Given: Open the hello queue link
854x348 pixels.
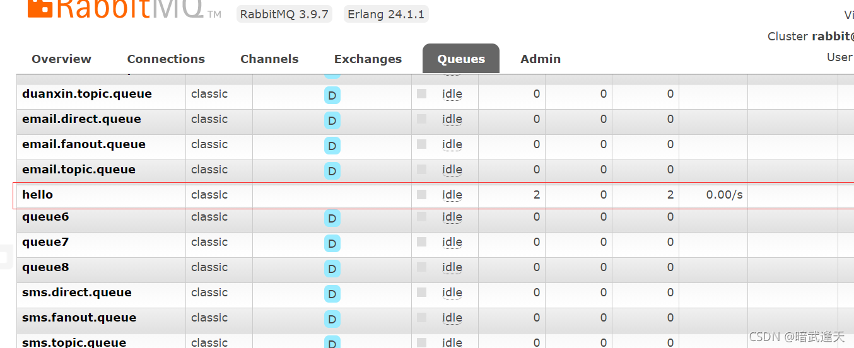Looking at the screenshot, I should [x=37, y=195].
